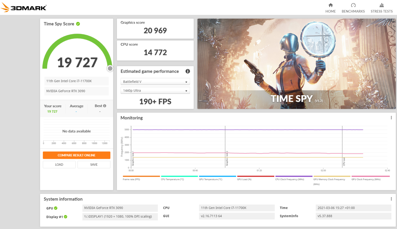Toggle GPU Load (%) legend
The height and width of the screenshot is (229, 397).
256,178
